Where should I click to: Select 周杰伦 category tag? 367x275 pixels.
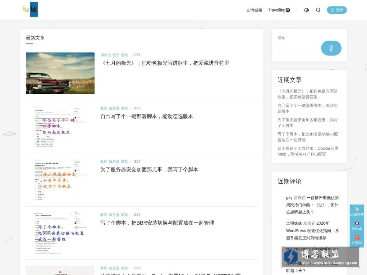click(106, 55)
